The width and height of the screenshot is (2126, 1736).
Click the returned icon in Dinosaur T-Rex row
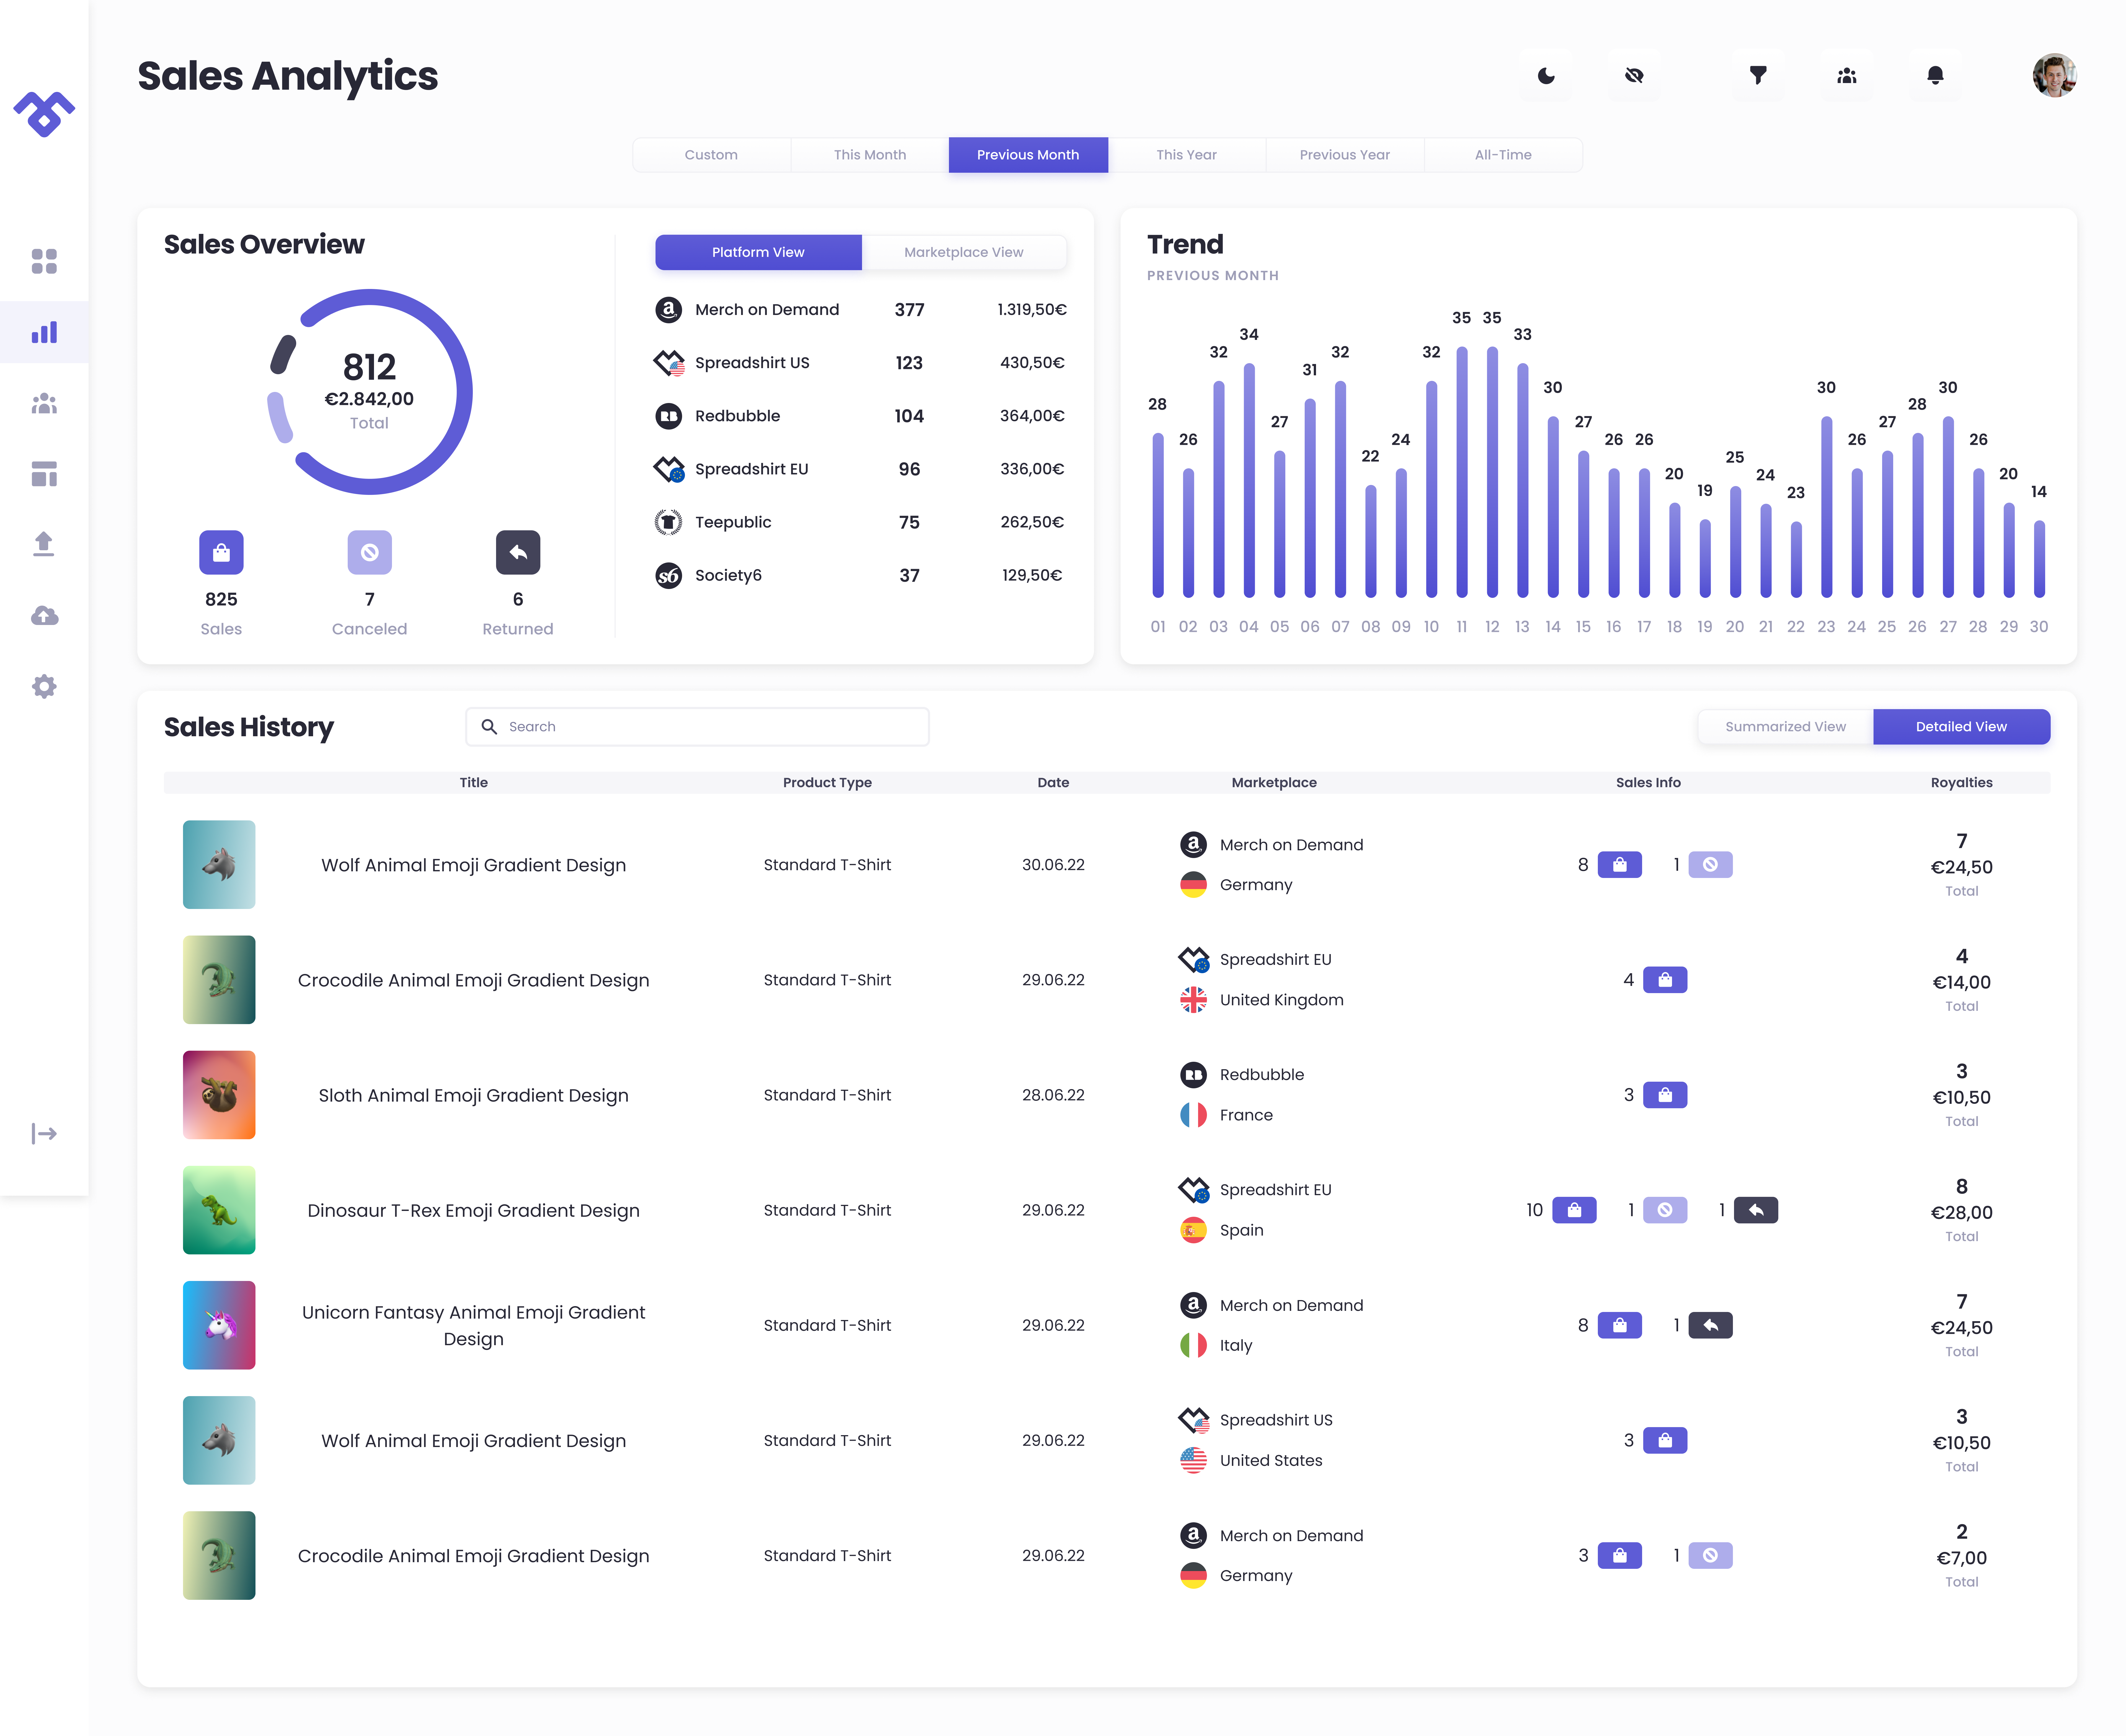point(1756,1210)
